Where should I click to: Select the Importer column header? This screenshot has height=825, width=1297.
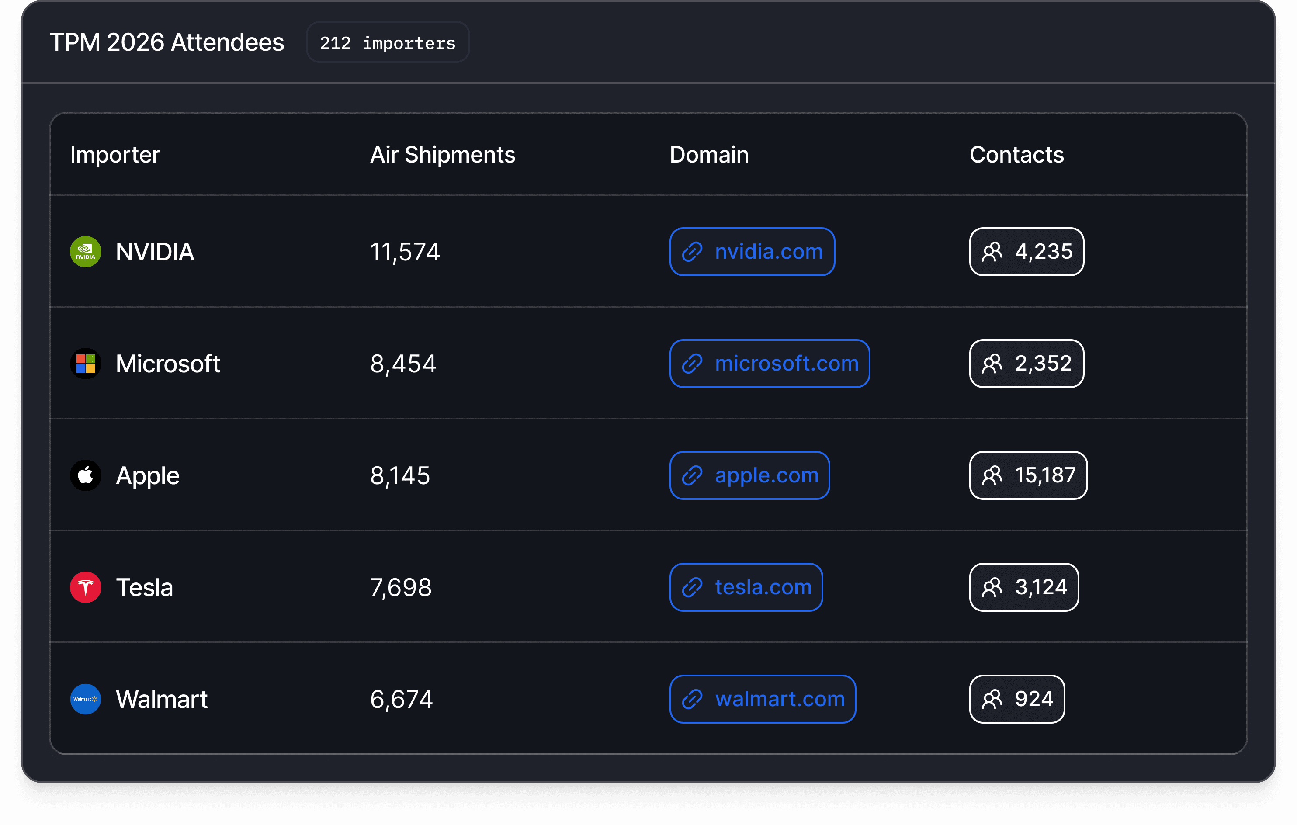tap(115, 155)
